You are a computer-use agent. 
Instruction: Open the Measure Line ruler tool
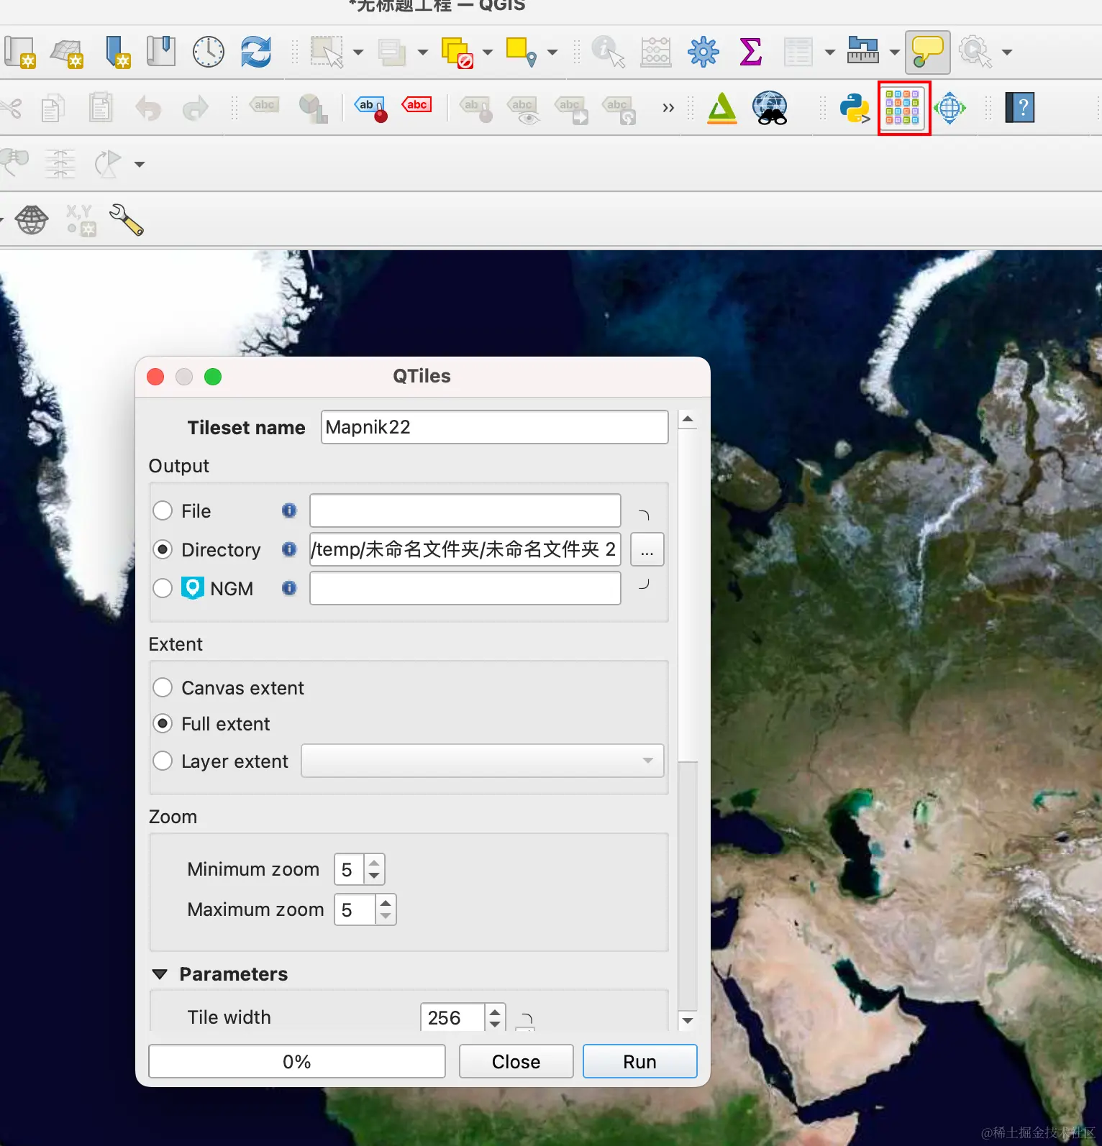pos(863,52)
